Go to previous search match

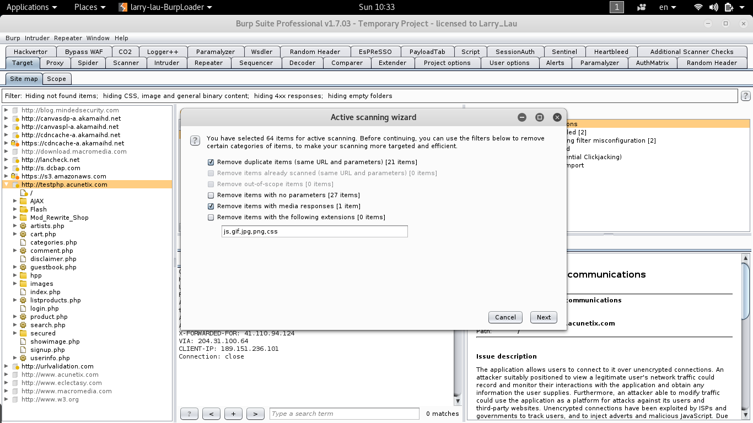[x=211, y=414]
